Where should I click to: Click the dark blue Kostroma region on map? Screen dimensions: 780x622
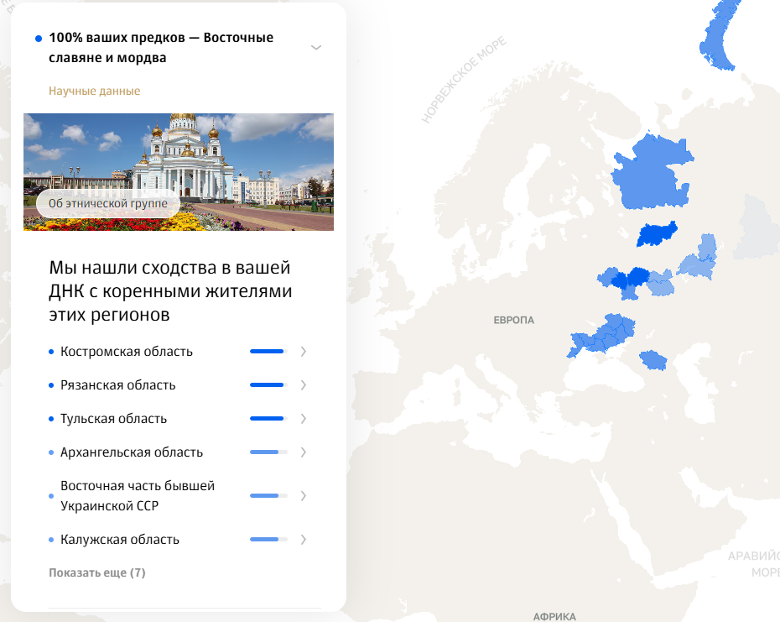point(656,234)
